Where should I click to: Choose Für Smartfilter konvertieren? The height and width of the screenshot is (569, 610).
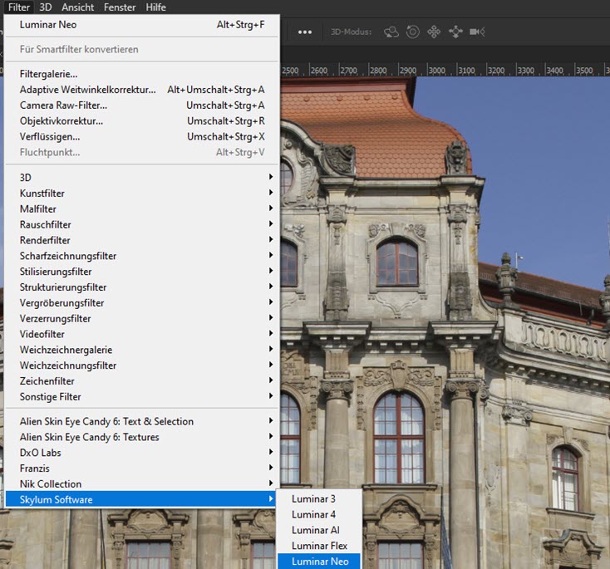click(142, 49)
